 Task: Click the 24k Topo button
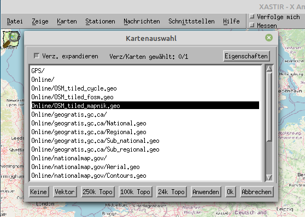click(172, 192)
